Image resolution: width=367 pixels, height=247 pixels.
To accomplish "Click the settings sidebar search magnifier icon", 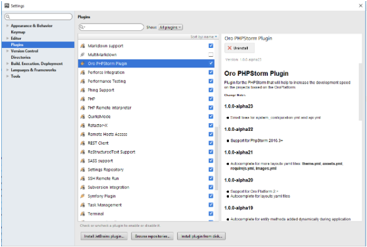I will coord(8,17).
